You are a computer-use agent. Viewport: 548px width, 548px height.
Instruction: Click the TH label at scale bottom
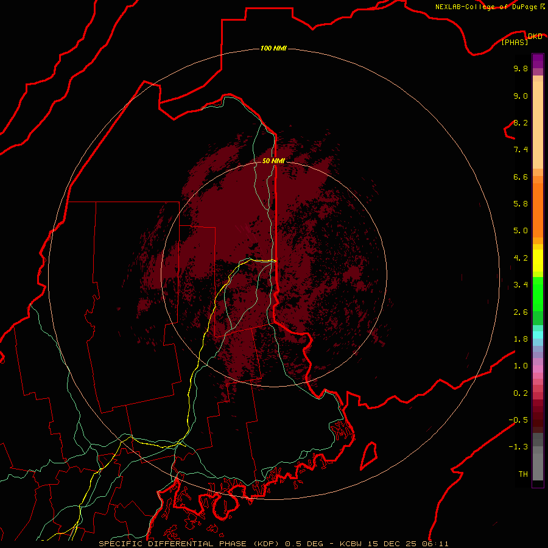pyautogui.click(x=523, y=474)
